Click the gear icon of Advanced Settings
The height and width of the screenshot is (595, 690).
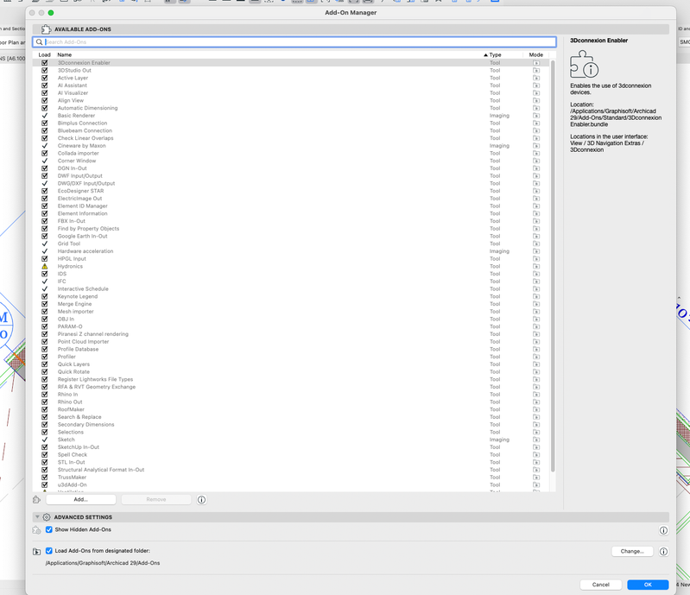coord(47,517)
